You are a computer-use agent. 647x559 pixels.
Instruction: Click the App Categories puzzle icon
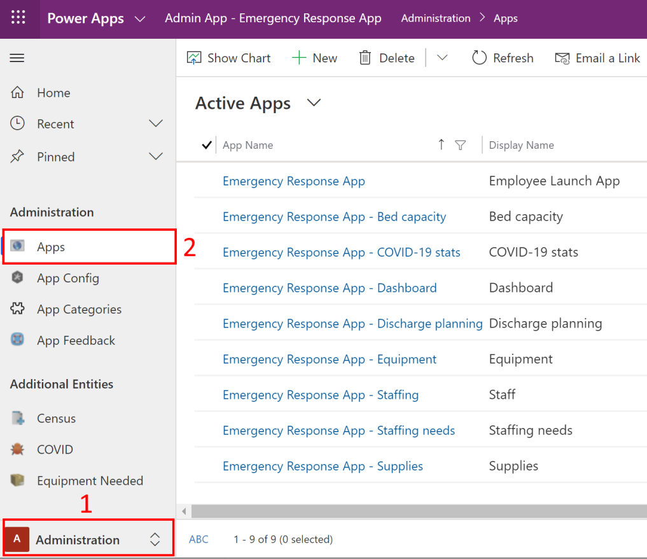pyautogui.click(x=17, y=308)
